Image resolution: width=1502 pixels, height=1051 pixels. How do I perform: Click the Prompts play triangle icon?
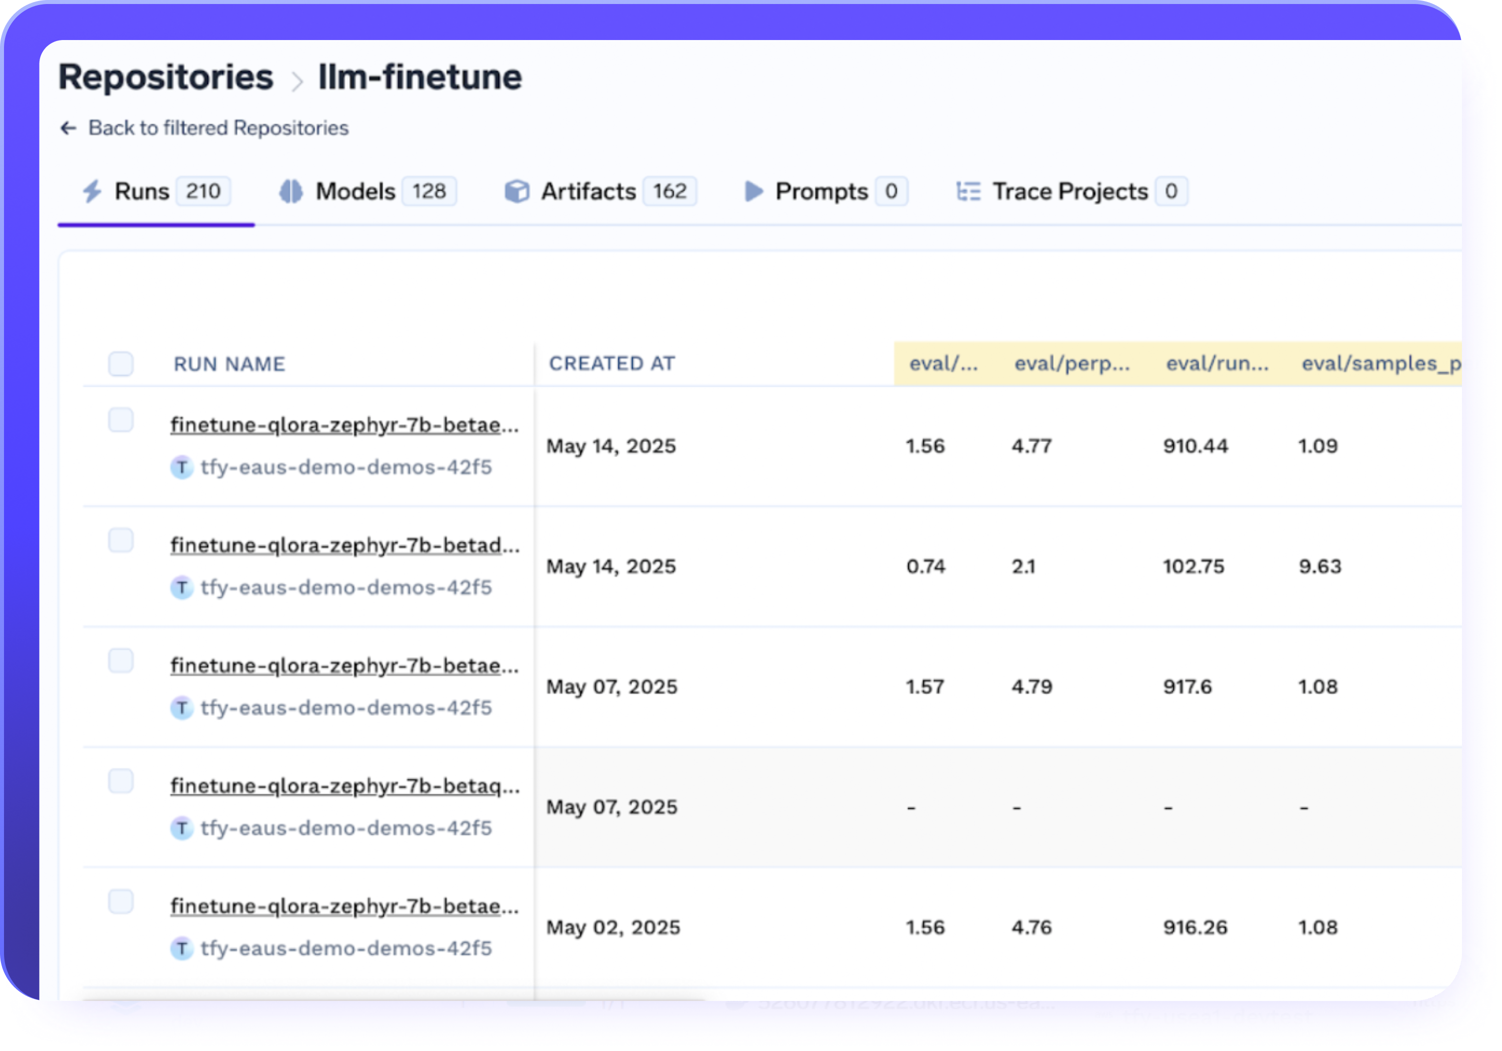click(753, 191)
